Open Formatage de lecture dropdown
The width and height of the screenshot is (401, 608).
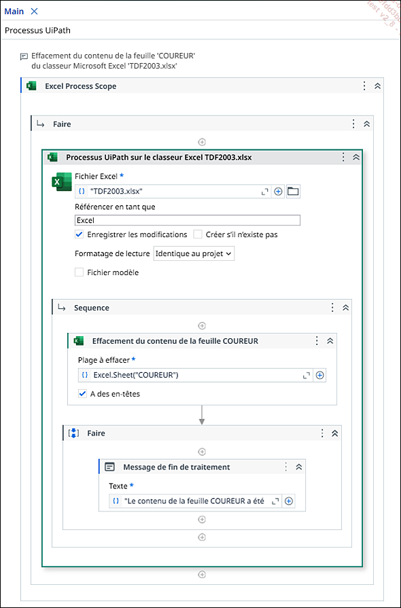pos(194,253)
